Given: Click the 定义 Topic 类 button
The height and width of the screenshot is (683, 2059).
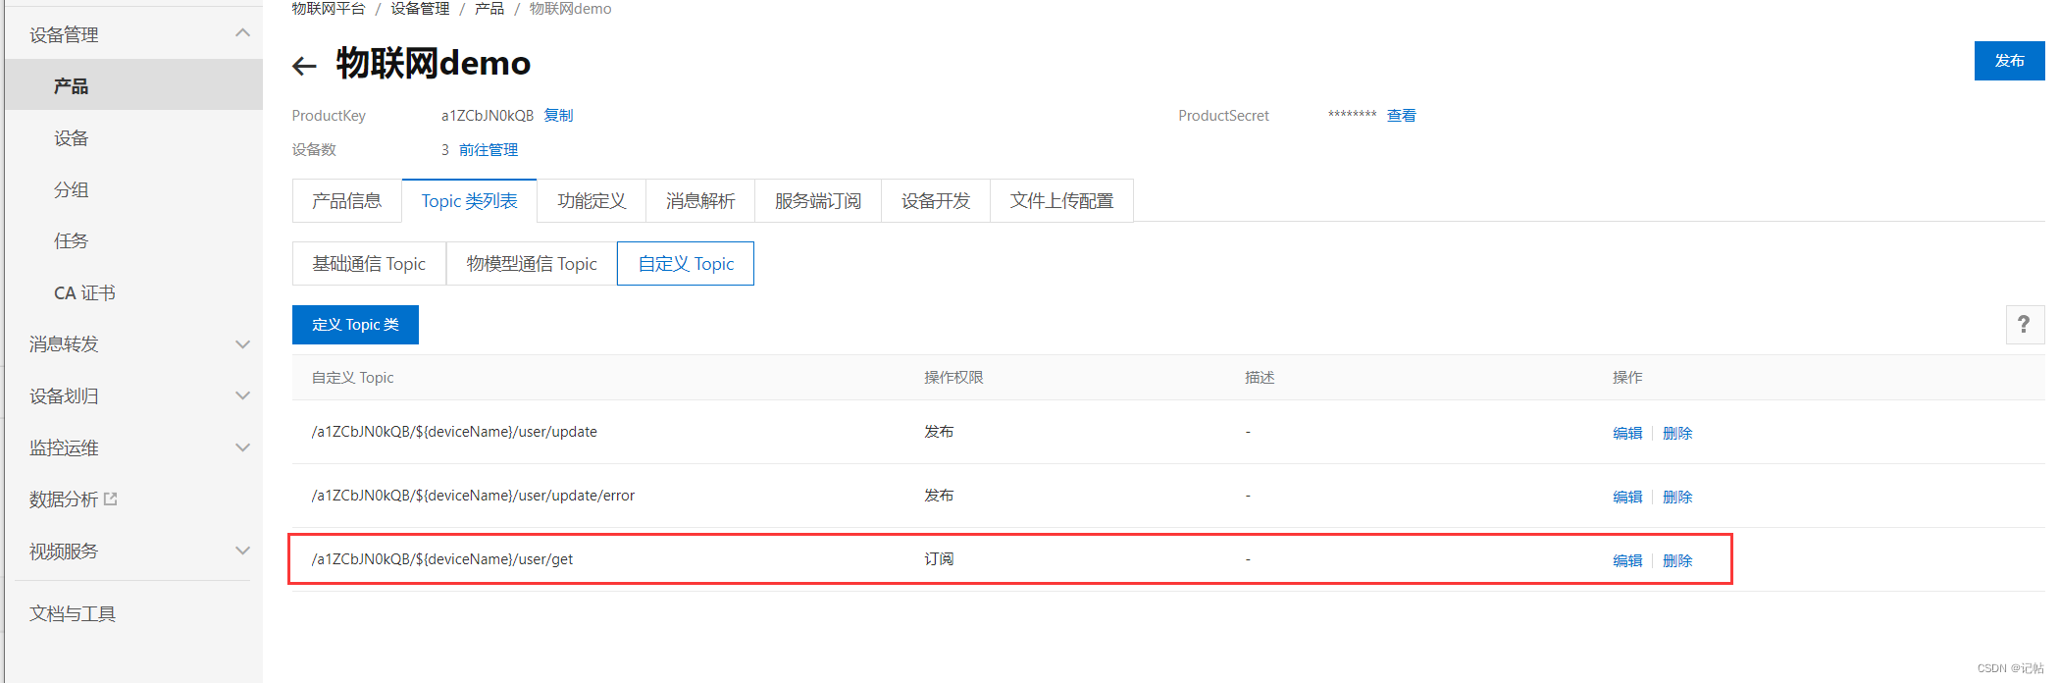Looking at the screenshot, I should (x=355, y=325).
